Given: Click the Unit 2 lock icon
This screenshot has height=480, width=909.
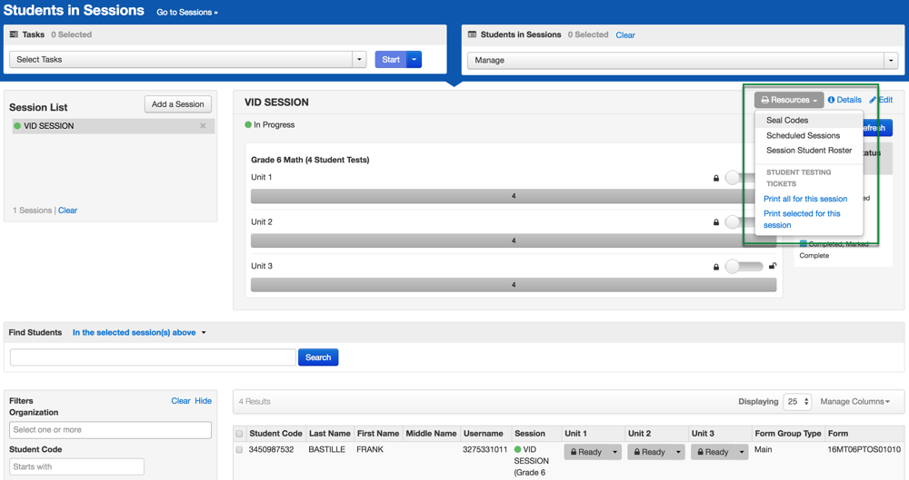Looking at the screenshot, I should coord(716,222).
